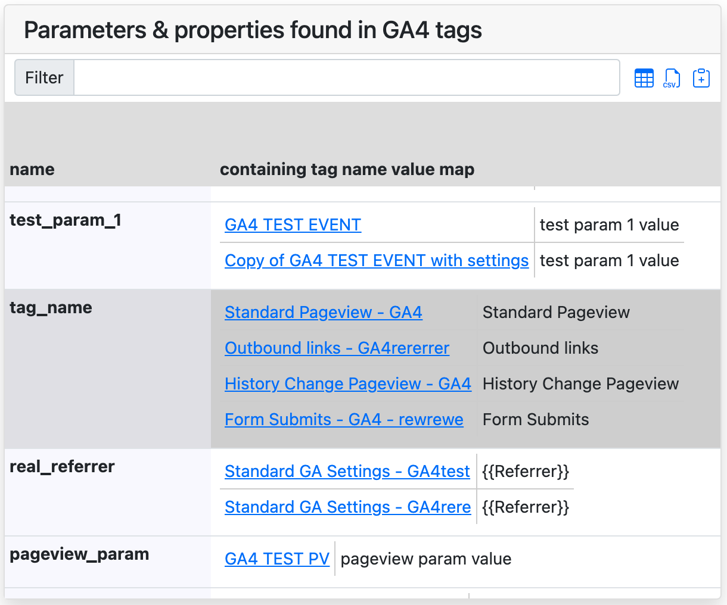Sort by containing tag name value map column
727x605 pixels.
click(x=347, y=169)
